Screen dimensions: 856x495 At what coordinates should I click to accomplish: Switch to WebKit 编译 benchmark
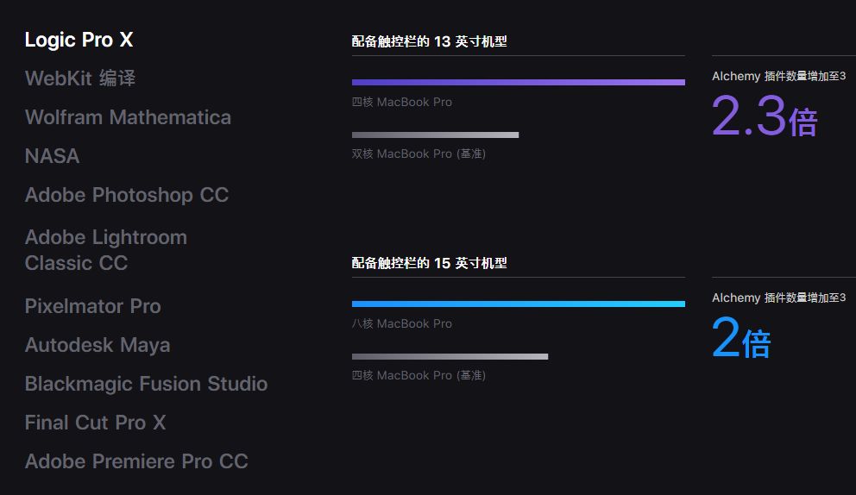79,78
